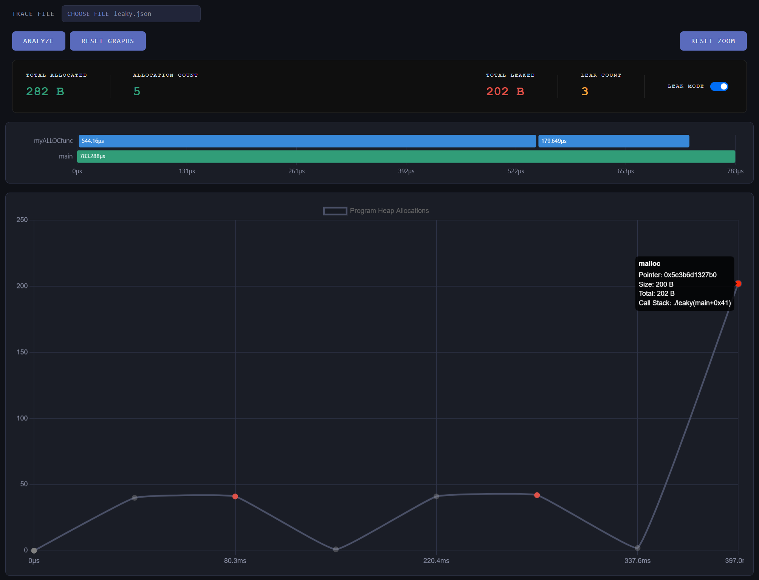The height and width of the screenshot is (580, 759).
Task: Select the 179.649µs myALLOCfunc flame bar
Action: (613, 141)
